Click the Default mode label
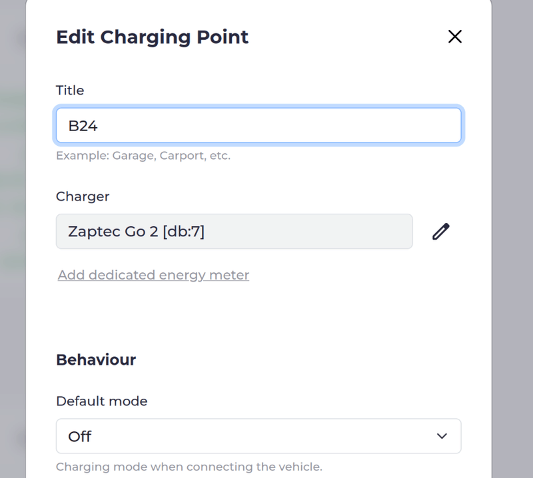 pos(101,401)
